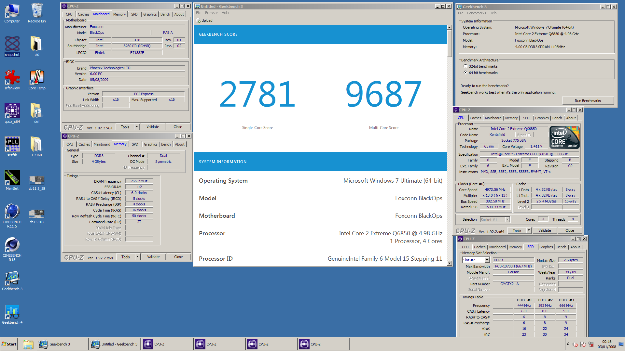625x351 pixels.
Task: Switch to Geekbench 3 taskbar item
Action: 62,344
